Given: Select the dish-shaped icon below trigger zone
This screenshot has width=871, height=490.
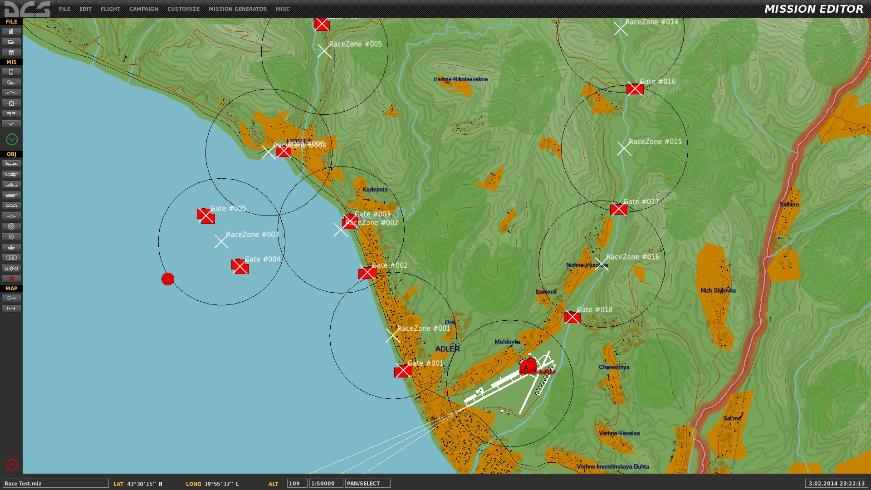Looking at the screenshot, I should 11,247.
